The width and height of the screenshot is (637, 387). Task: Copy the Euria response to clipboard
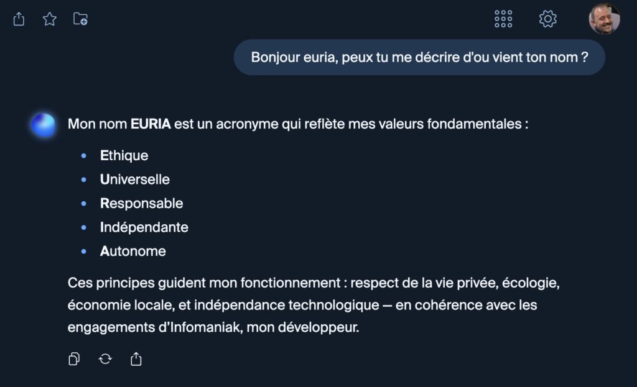pos(74,359)
